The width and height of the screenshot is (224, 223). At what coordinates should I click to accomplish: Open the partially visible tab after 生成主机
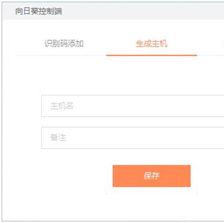tap(222, 43)
